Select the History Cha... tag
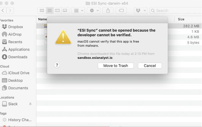Screen dimensions: 202x127 coord(17,120)
